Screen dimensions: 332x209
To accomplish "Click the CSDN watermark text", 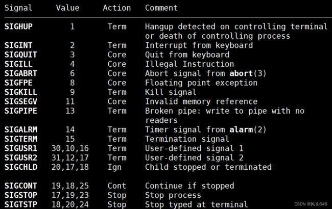I will coord(311,204).
